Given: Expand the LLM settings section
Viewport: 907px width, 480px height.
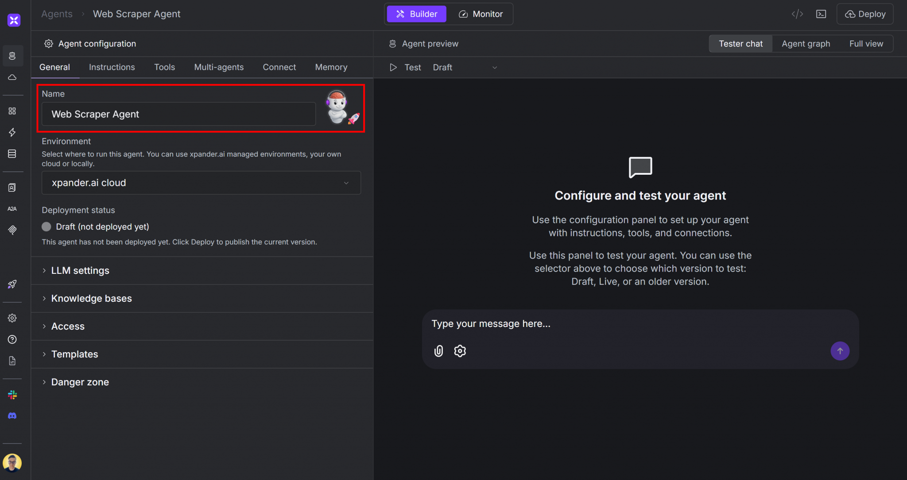Looking at the screenshot, I should (80, 270).
